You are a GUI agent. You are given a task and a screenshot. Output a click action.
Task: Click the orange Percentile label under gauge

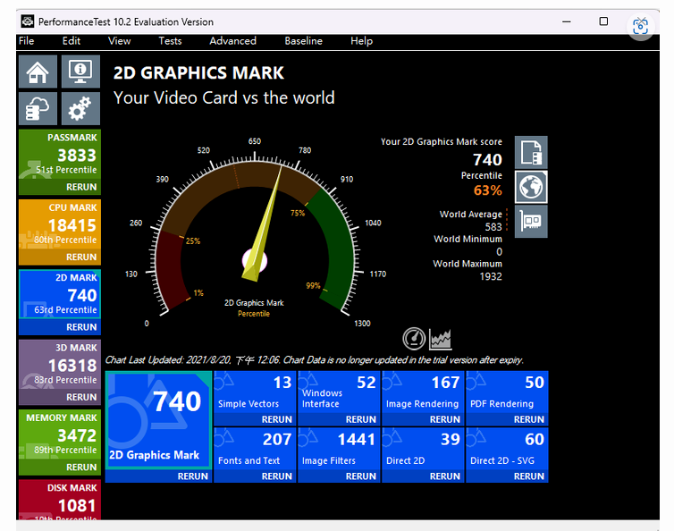(x=254, y=314)
